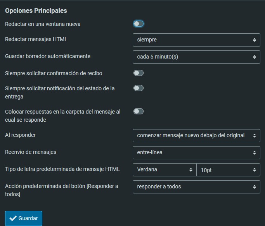Click the 'Tipo de letra predeterminada' label
Image resolution: width=265 pixels, height=226 pixels.
coord(62,169)
